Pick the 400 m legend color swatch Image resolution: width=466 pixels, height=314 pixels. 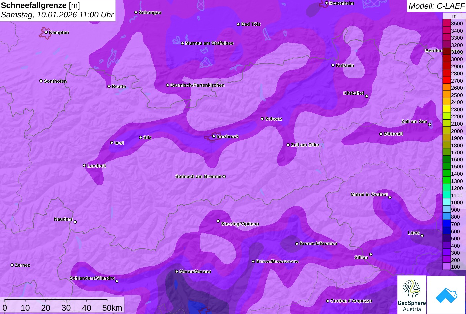(446, 246)
